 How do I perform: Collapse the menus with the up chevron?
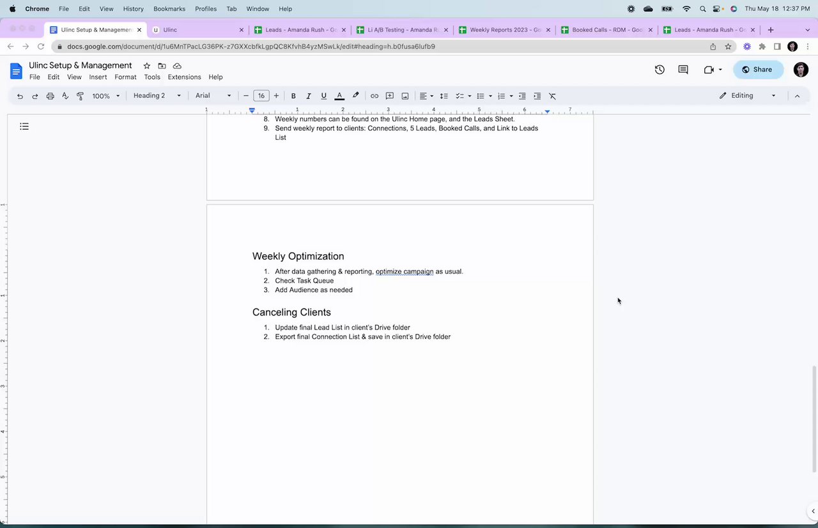pos(797,96)
